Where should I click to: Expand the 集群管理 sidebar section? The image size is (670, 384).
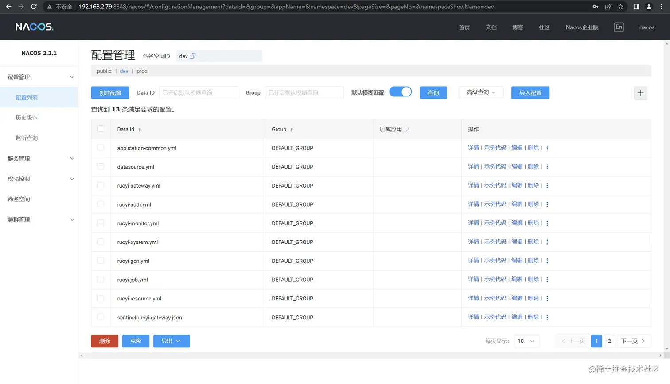pos(39,219)
